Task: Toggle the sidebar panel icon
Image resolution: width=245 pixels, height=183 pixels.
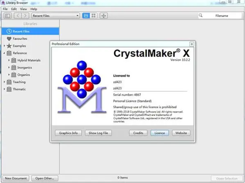Action: 8,16
